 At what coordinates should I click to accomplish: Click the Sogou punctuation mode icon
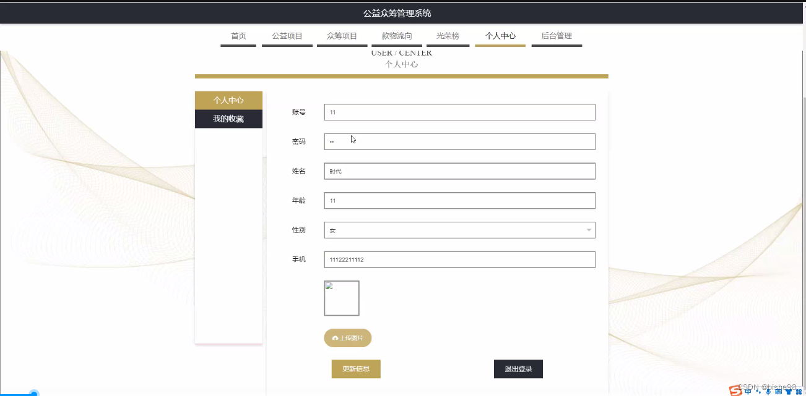(x=758, y=390)
